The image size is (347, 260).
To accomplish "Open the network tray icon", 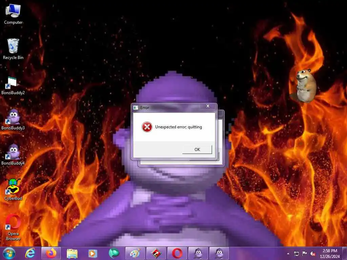I will click(296, 254).
